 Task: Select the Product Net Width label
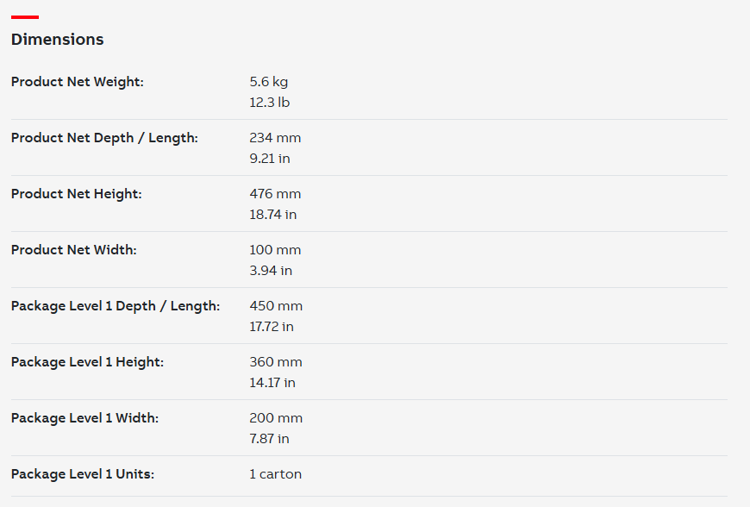pos(74,250)
